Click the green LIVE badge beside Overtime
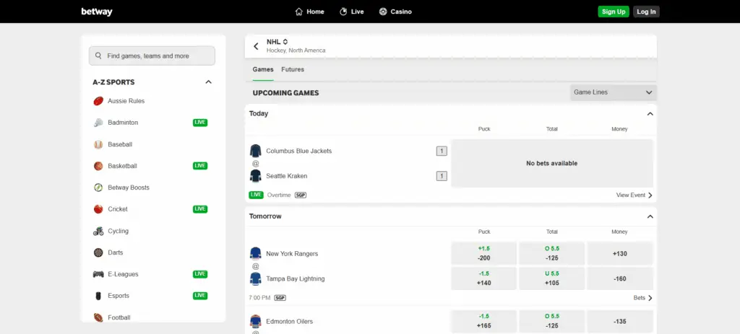Image resolution: width=740 pixels, height=334 pixels. [x=257, y=195]
